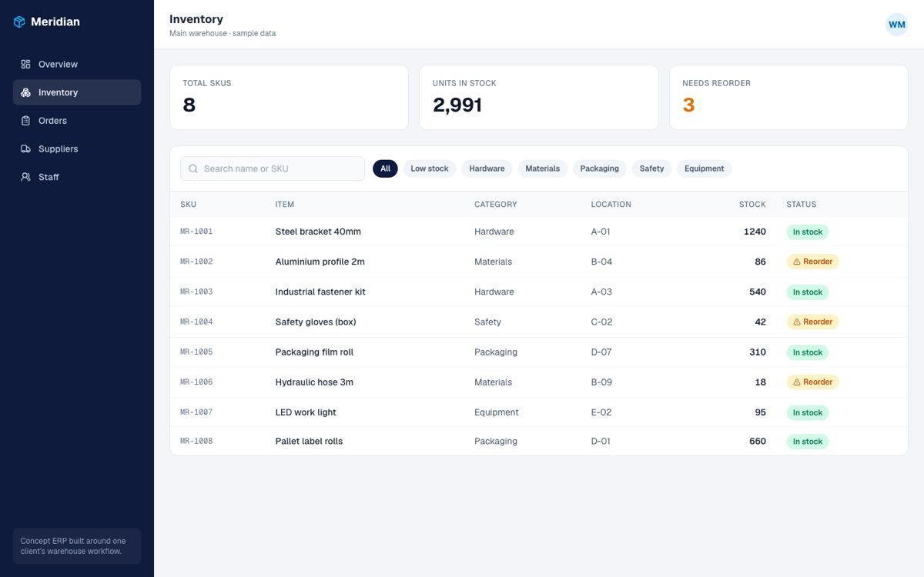Click the Meridian cube logo icon
Viewport: 924px width, 577px height.
click(20, 22)
